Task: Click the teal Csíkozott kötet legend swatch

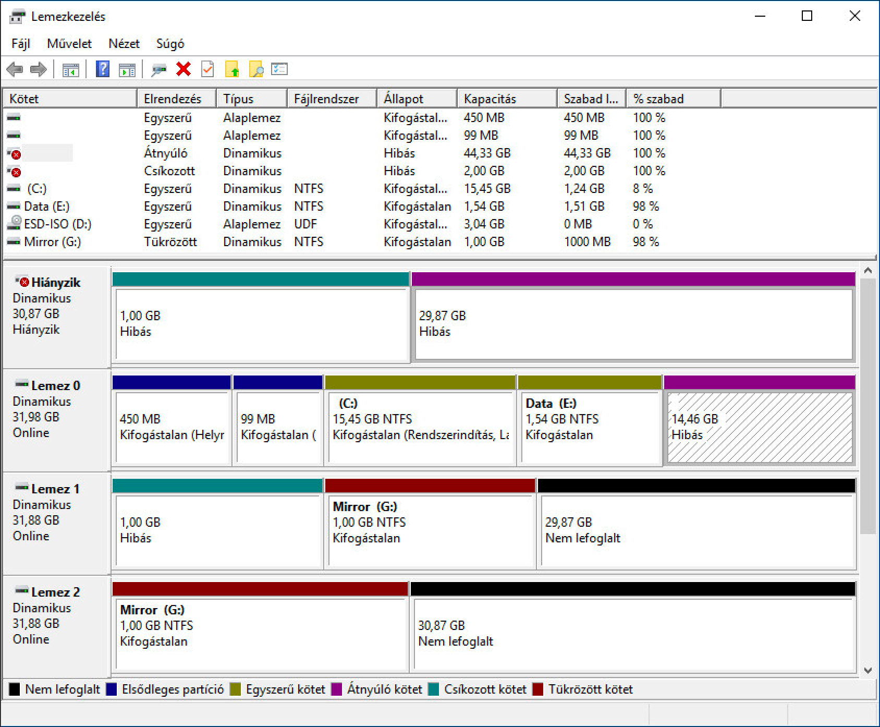Action: coord(434,689)
